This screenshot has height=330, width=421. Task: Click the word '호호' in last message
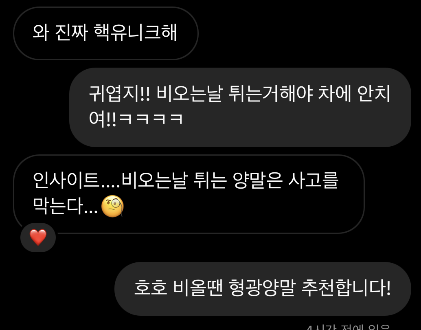tap(151, 288)
